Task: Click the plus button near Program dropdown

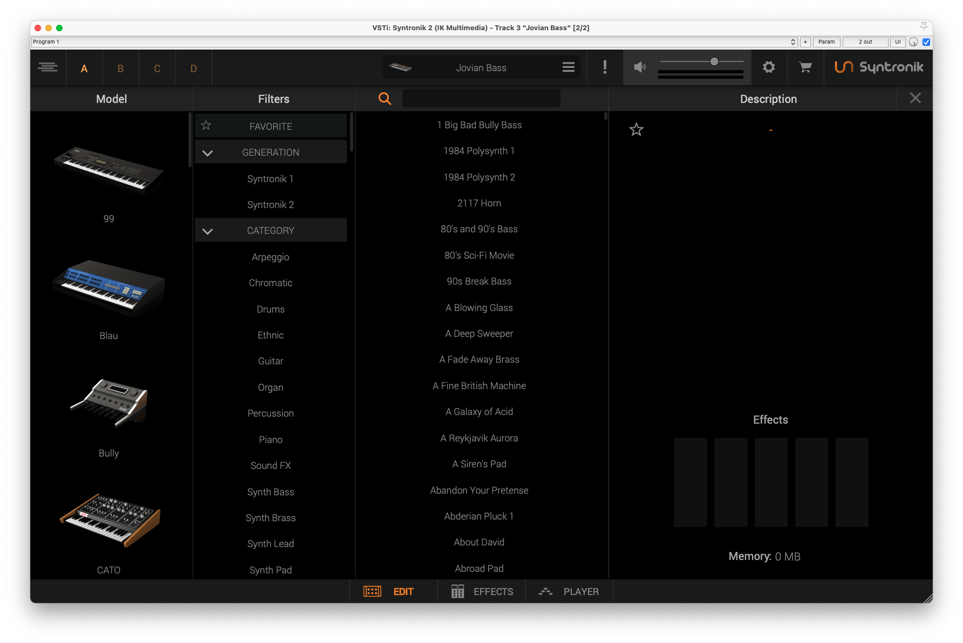Action: [805, 42]
